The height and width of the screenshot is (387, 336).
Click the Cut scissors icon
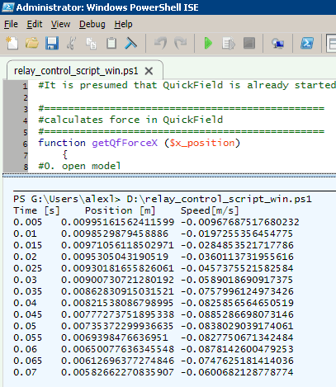72,43
